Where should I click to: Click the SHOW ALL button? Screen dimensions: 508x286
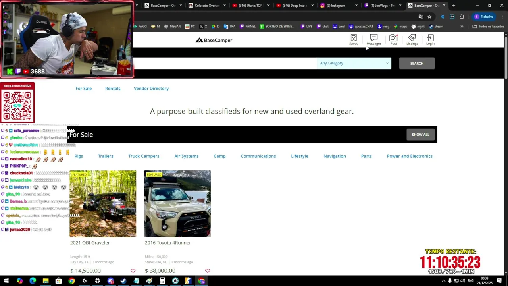pyautogui.click(x=420, y=135)
